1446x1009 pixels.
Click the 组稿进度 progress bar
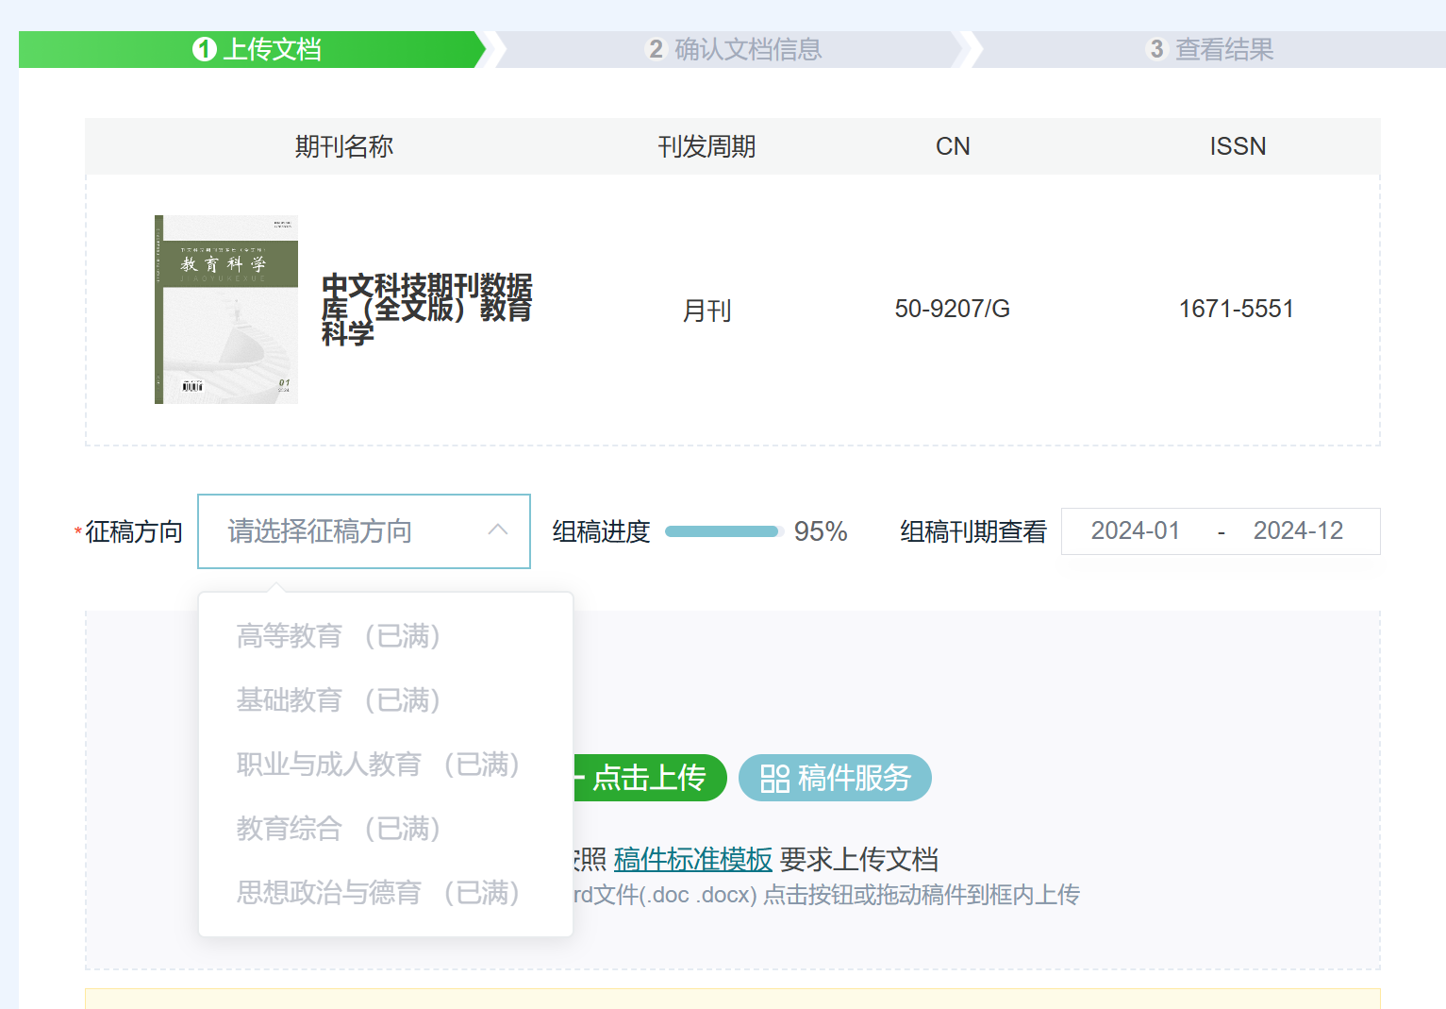pos(723,531)
